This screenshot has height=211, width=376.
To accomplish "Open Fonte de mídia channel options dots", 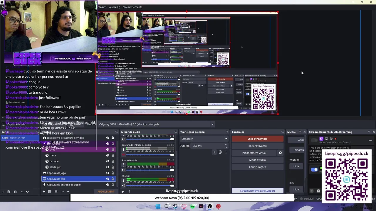I will (124, 165).
